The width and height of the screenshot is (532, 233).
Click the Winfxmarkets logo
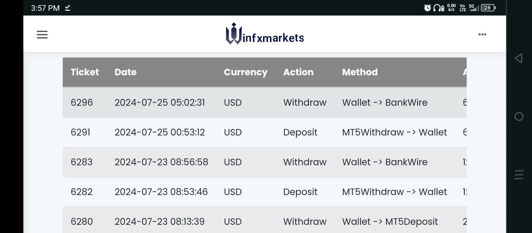pos(265,34)
